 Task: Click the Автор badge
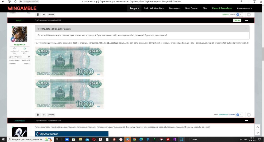coord(237,20)
